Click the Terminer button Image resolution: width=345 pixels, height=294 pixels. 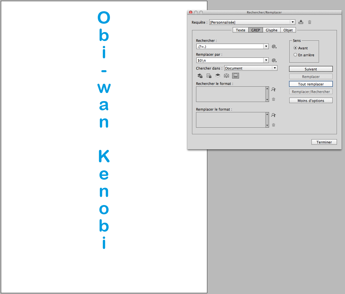pyautogui.click(x=324, y=142)
